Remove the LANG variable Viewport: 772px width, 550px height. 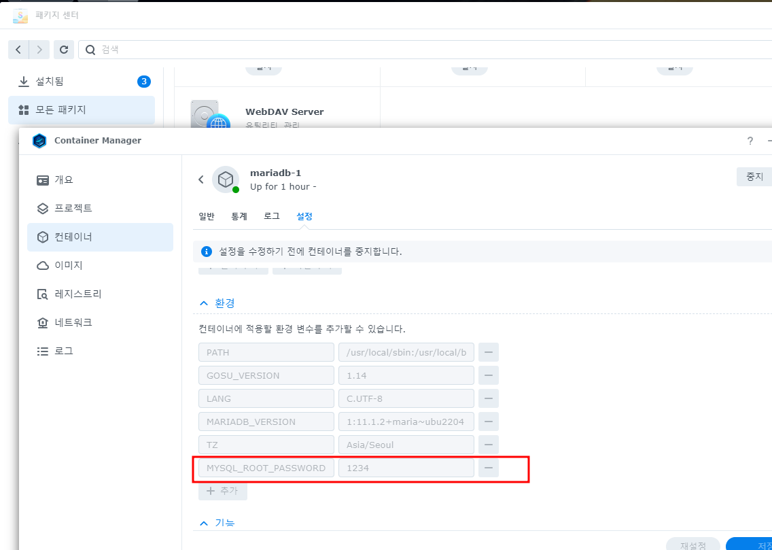tap(489, 399)
